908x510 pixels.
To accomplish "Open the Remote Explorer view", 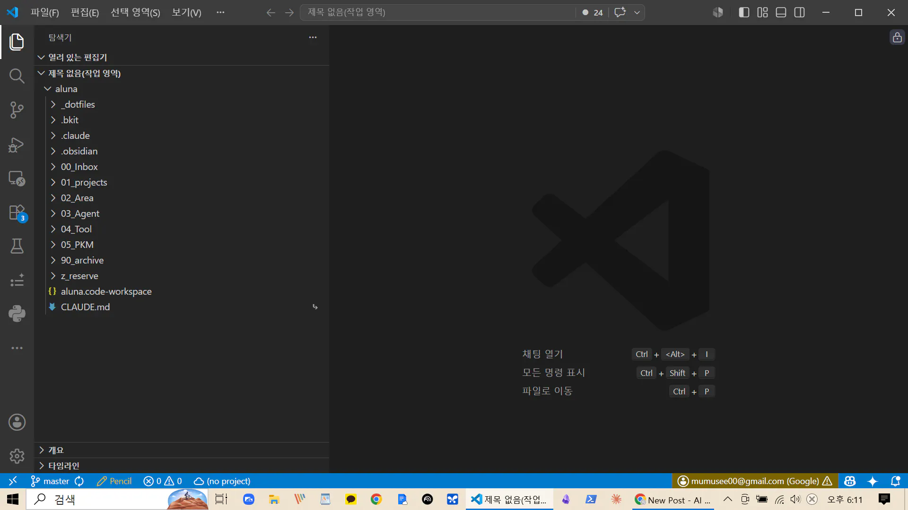I will click(x=17, y=178).
